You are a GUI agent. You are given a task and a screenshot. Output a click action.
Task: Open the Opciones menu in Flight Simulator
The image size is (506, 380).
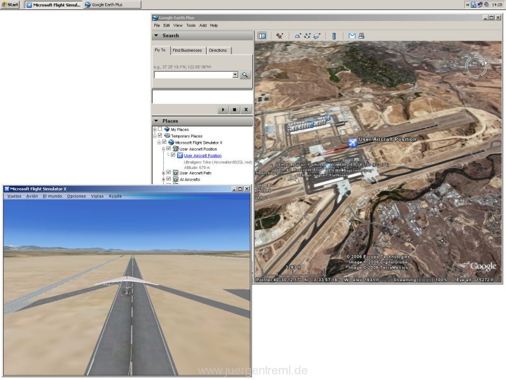click(x=77, y=196)
